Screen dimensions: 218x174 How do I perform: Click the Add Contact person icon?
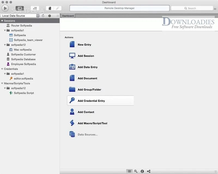click(72, 112)
